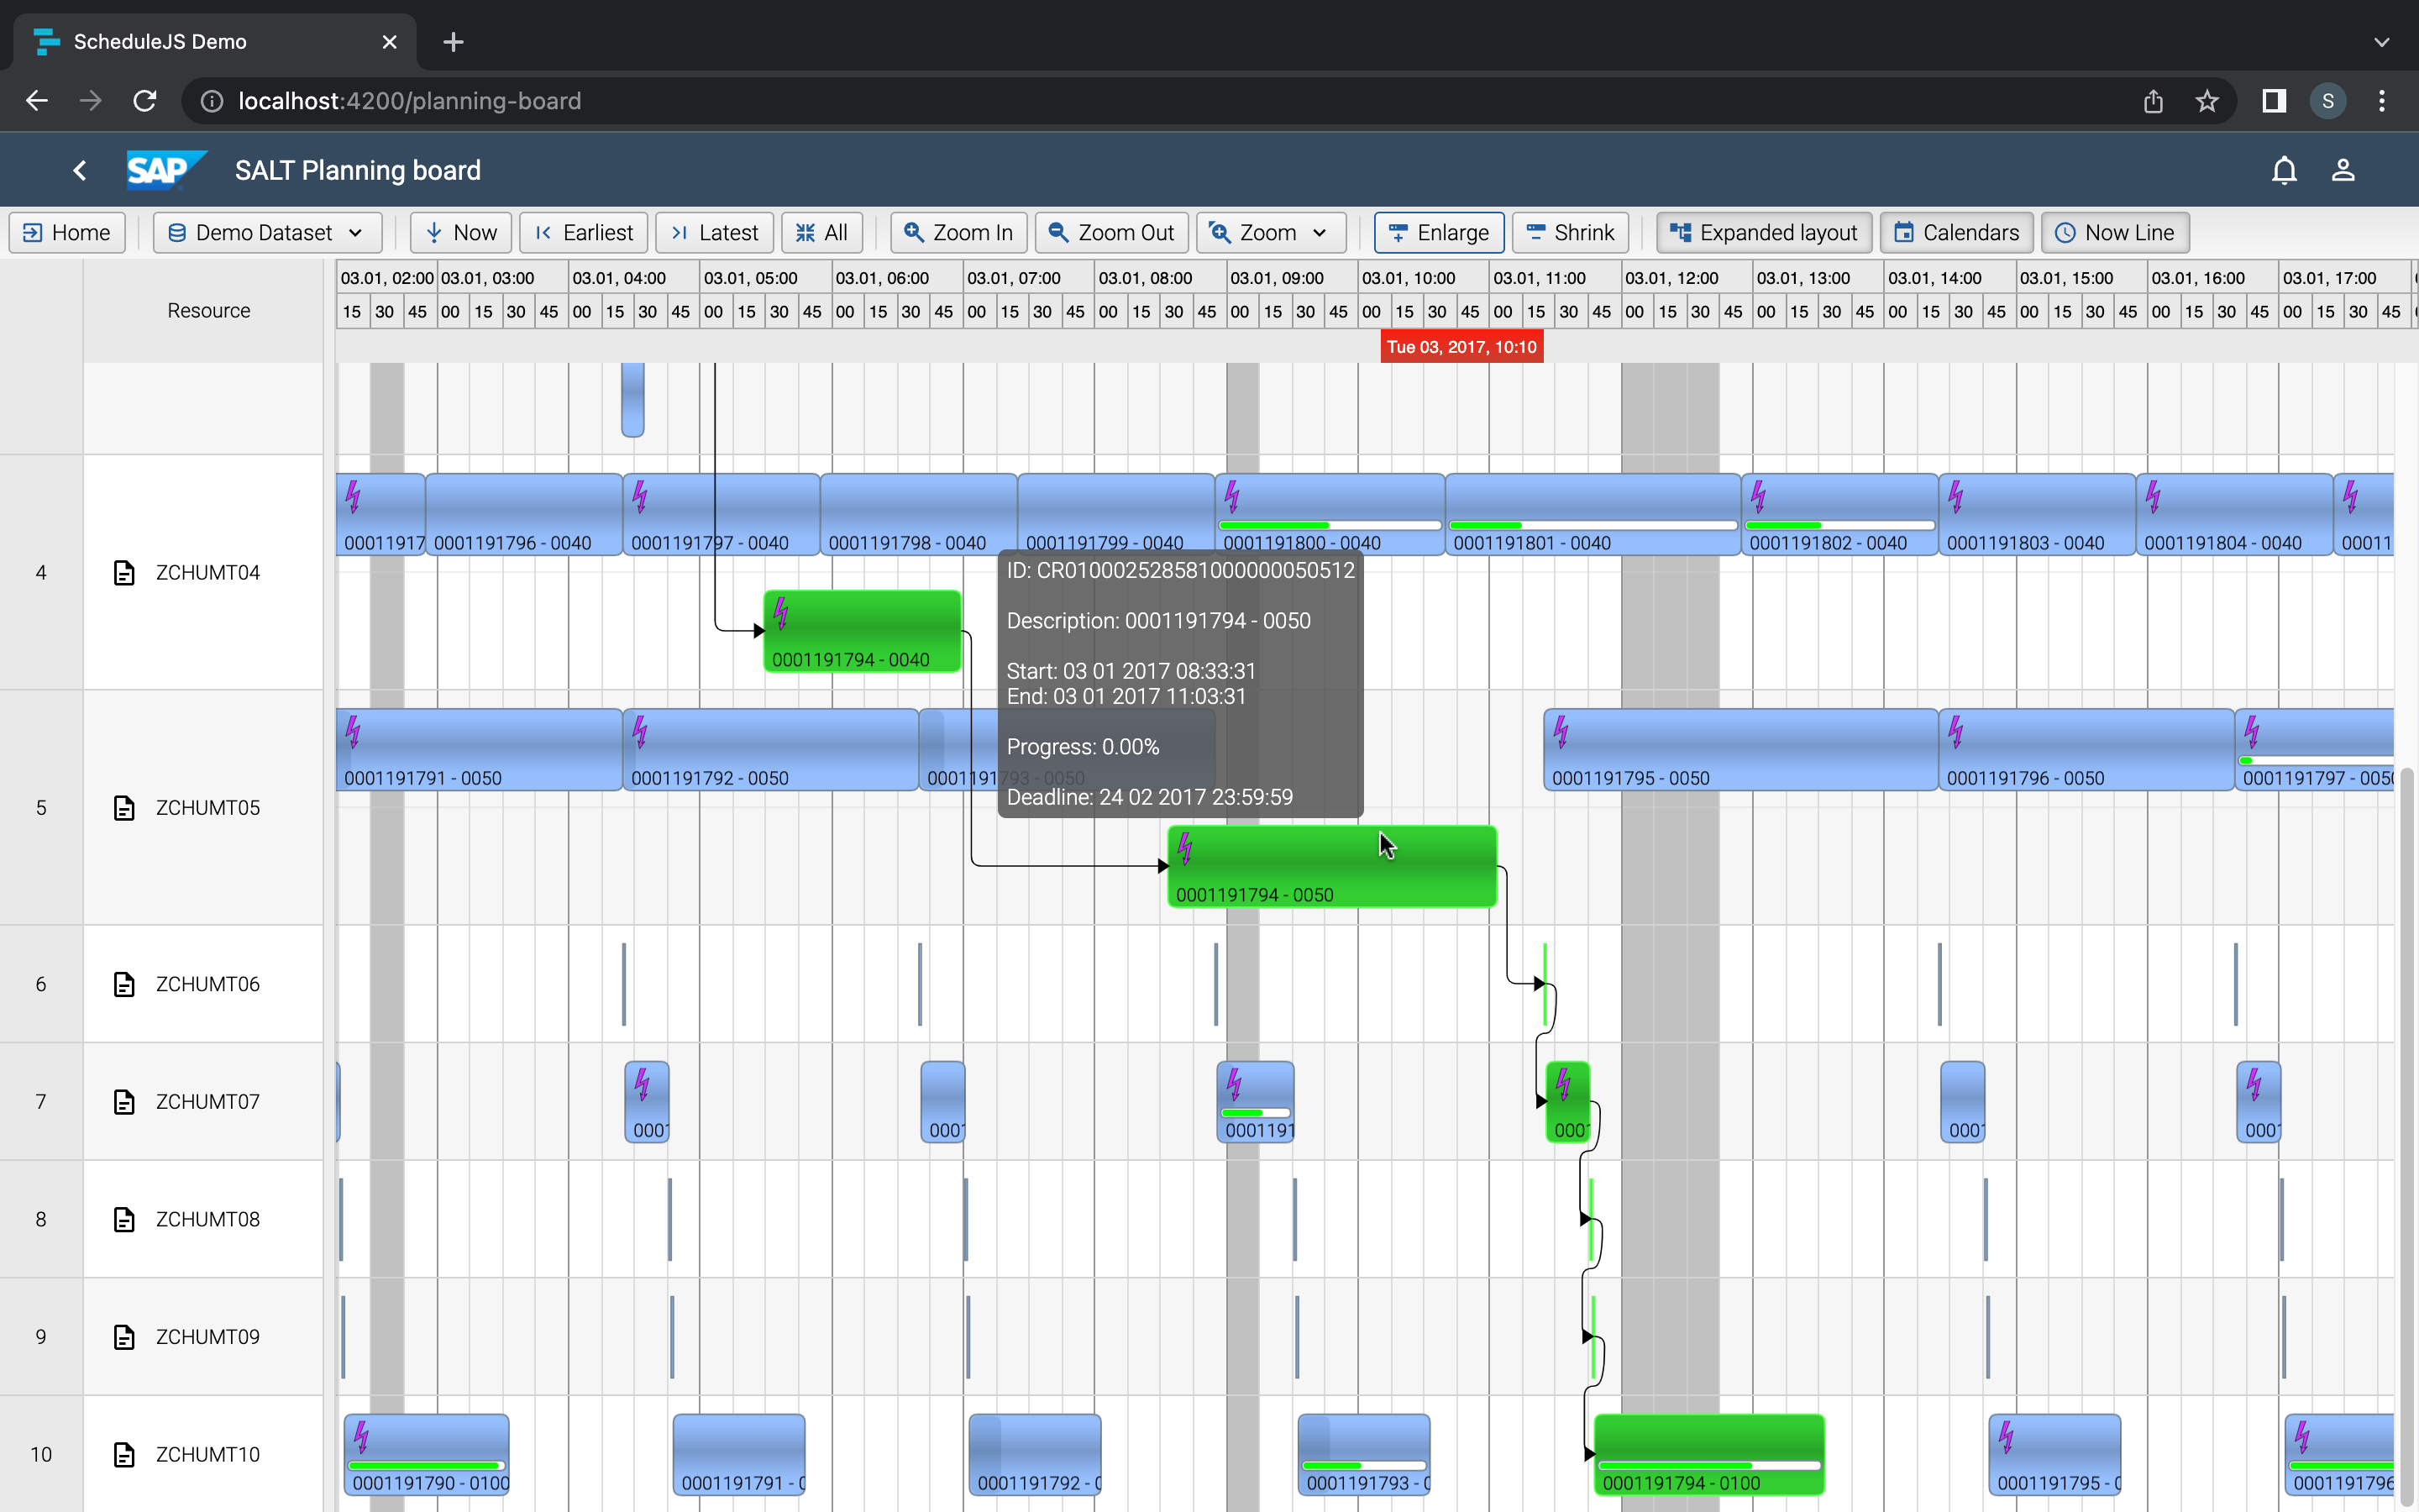Viewport: 2419px width, 1512px height.
Task: Click the notification bell icon
Action: [2284, 170]
